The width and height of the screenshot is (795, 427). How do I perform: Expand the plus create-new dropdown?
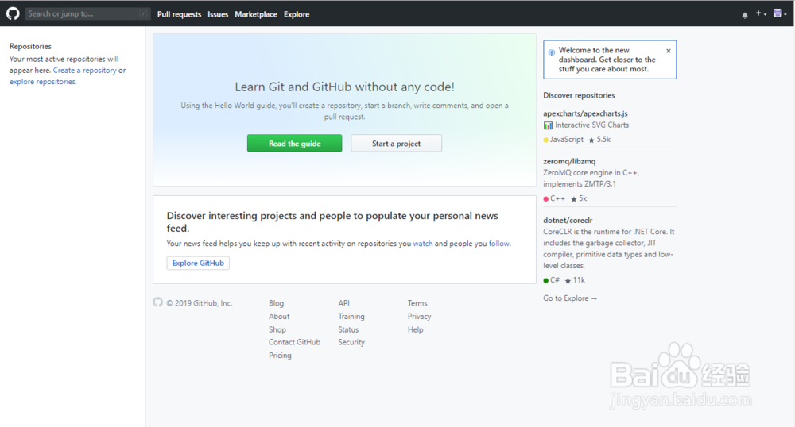click(761, 13)
